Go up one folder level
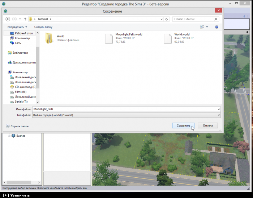Viewport: 253px width, 198px height. [25, 19]
